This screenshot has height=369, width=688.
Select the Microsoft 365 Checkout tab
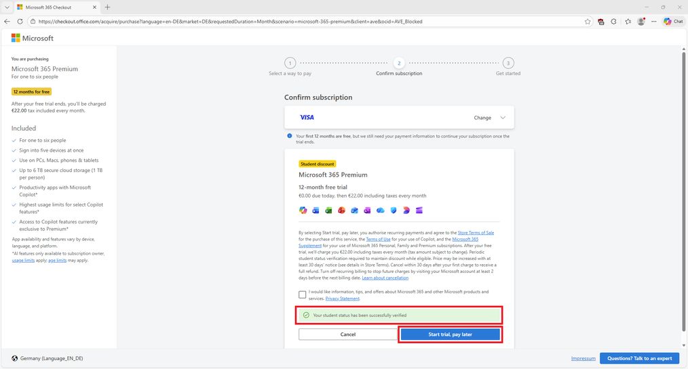point(56,7)
